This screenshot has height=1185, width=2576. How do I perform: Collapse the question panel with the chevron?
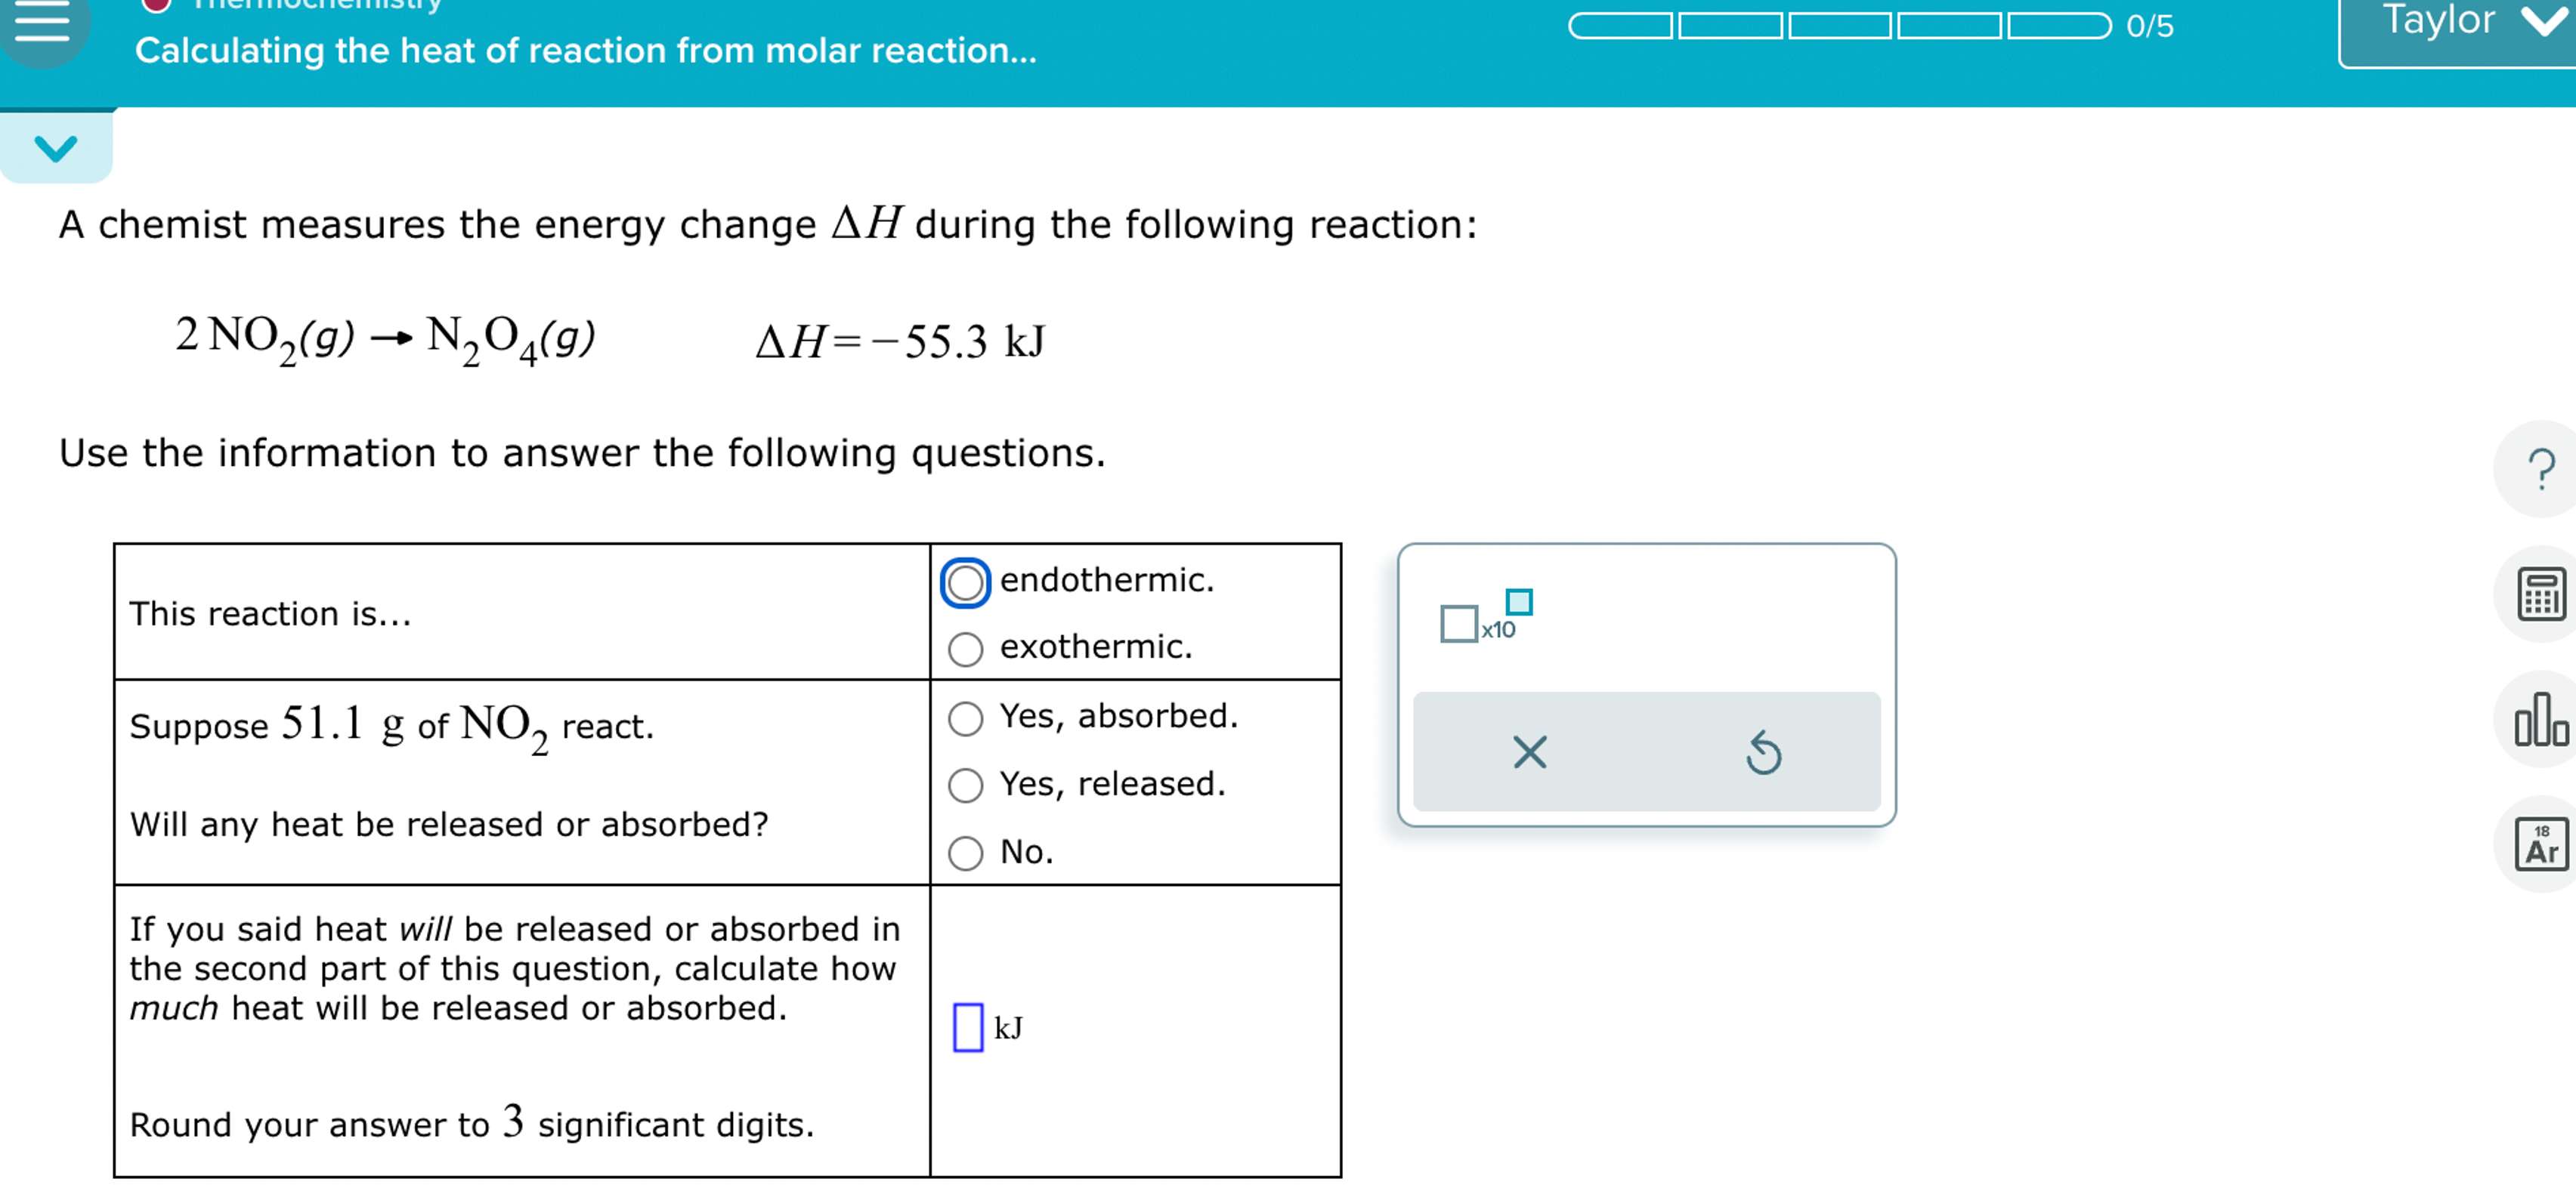coord(57,147)
